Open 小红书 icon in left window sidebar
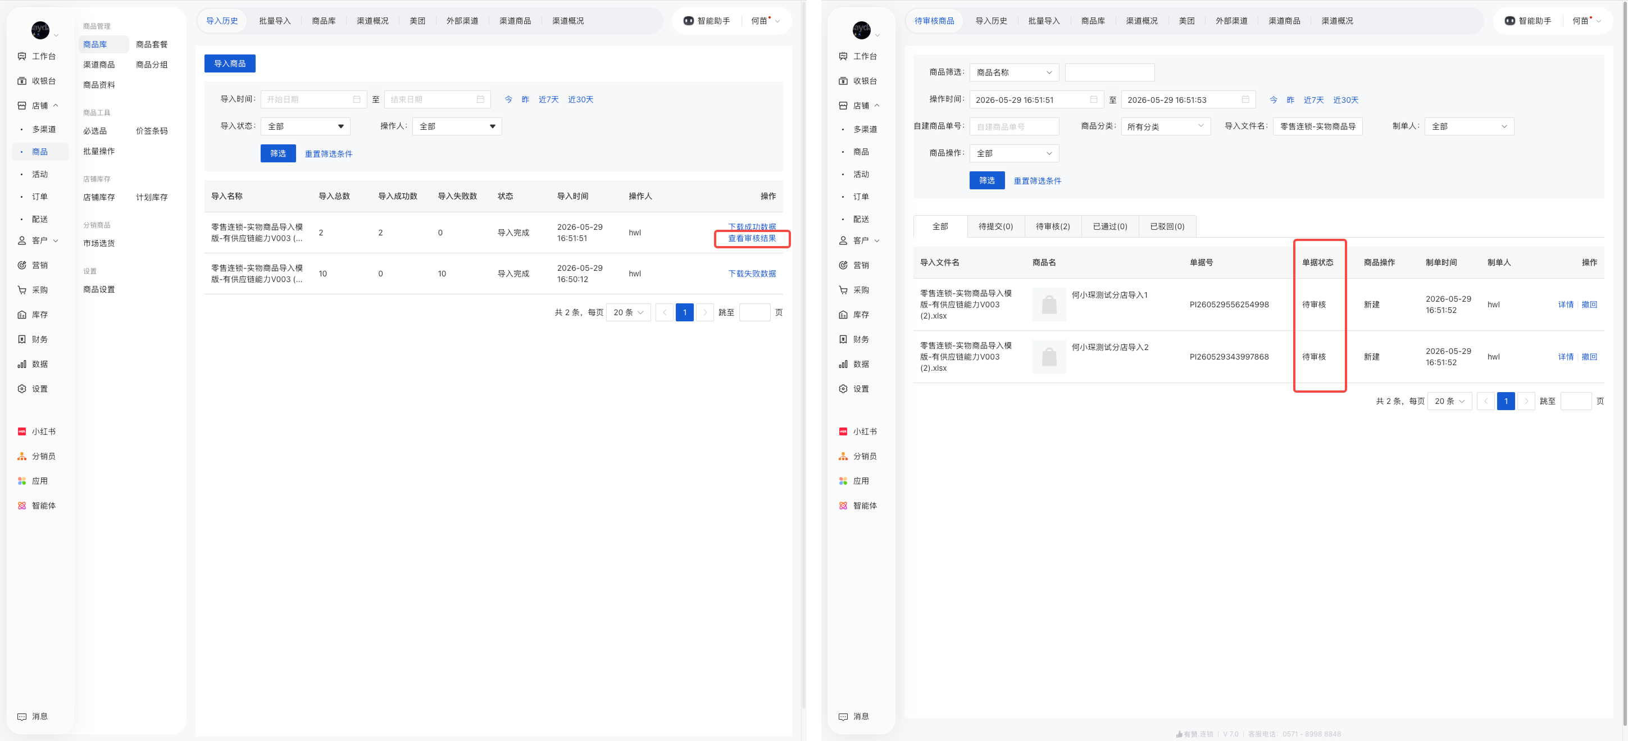1628x741 pixels. click(x=21, y=431)
